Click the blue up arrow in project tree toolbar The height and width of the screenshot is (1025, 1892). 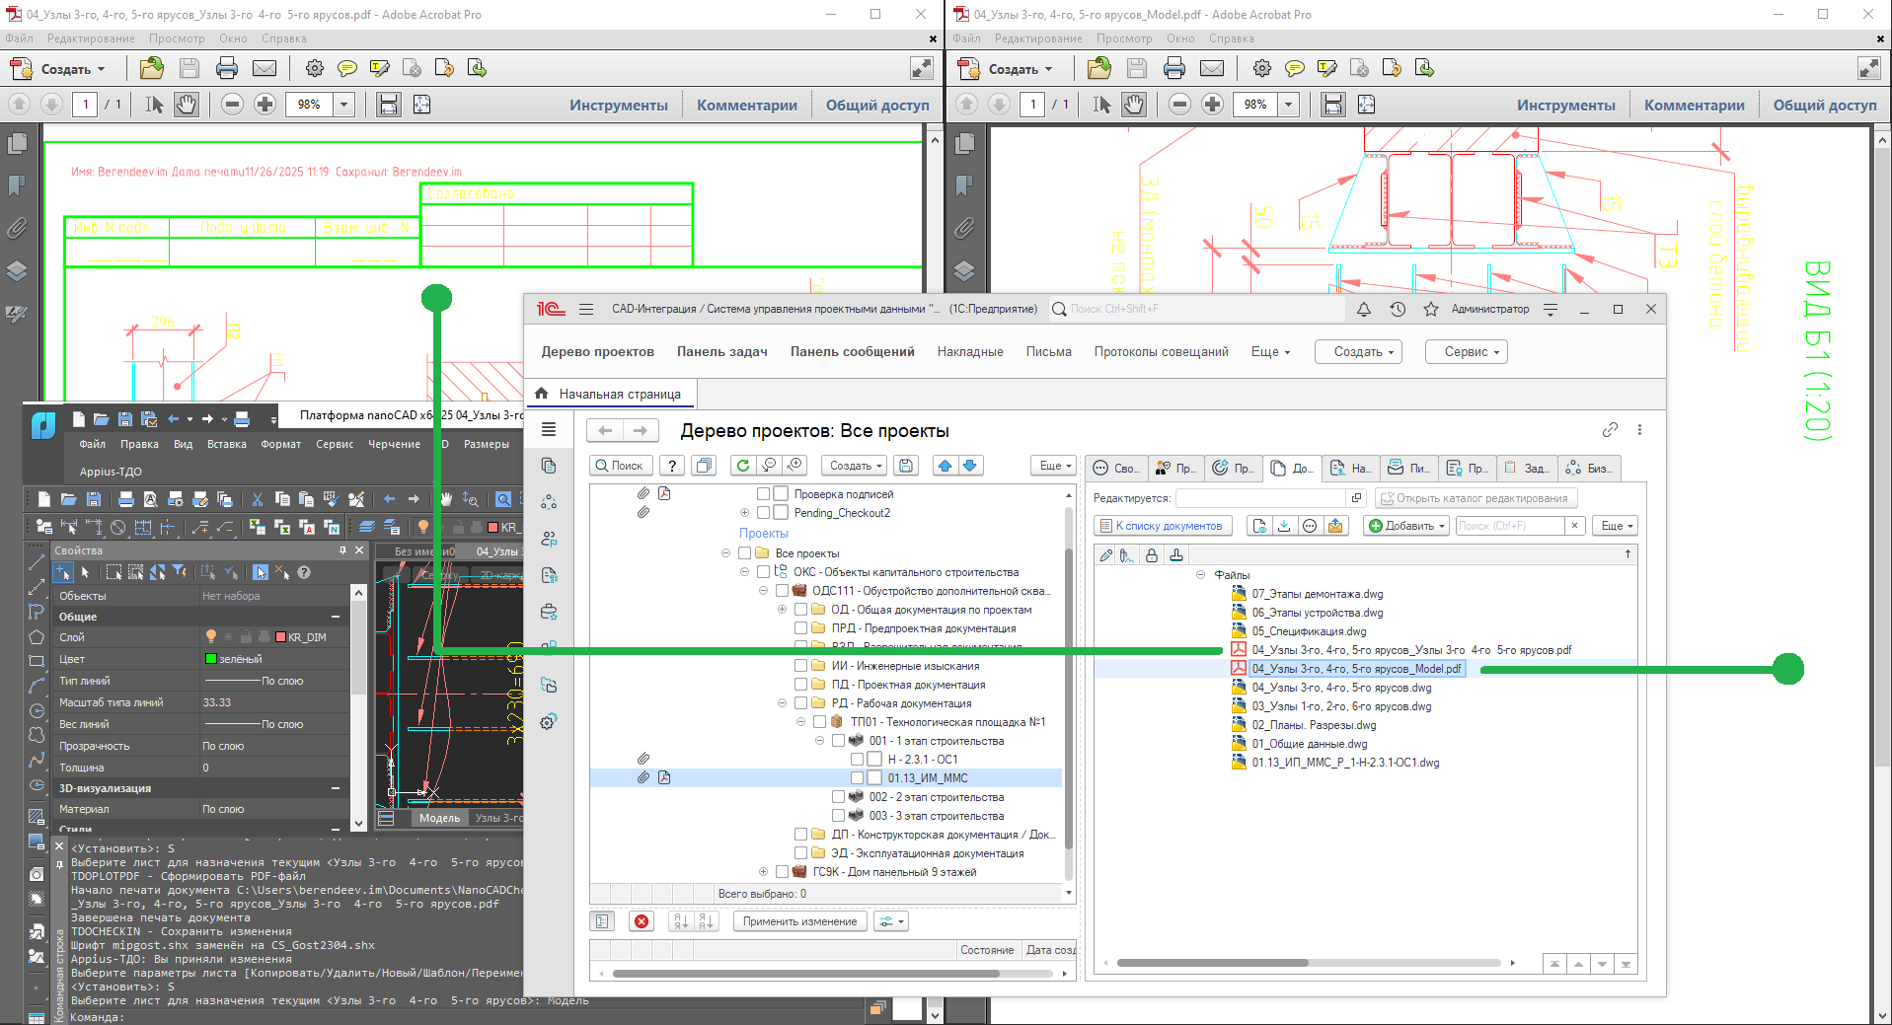point(945,466)
